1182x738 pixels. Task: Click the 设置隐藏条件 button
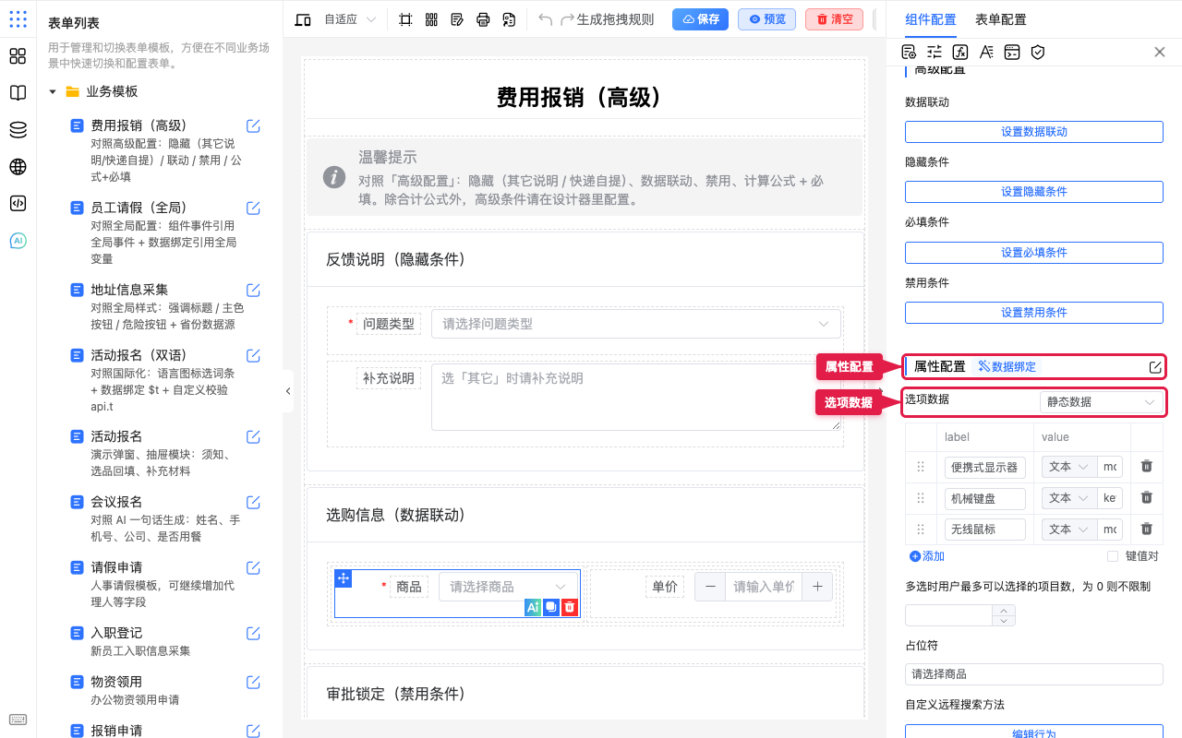tap(1033, 192)
